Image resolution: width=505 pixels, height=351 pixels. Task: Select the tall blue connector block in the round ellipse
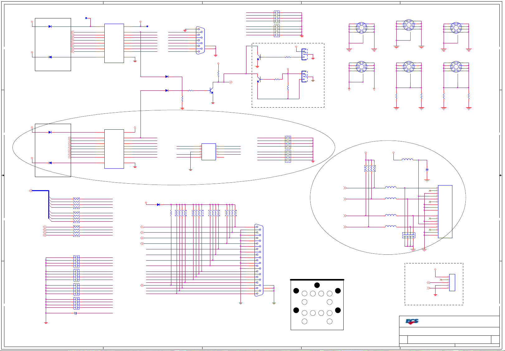(x=445, y=212)
